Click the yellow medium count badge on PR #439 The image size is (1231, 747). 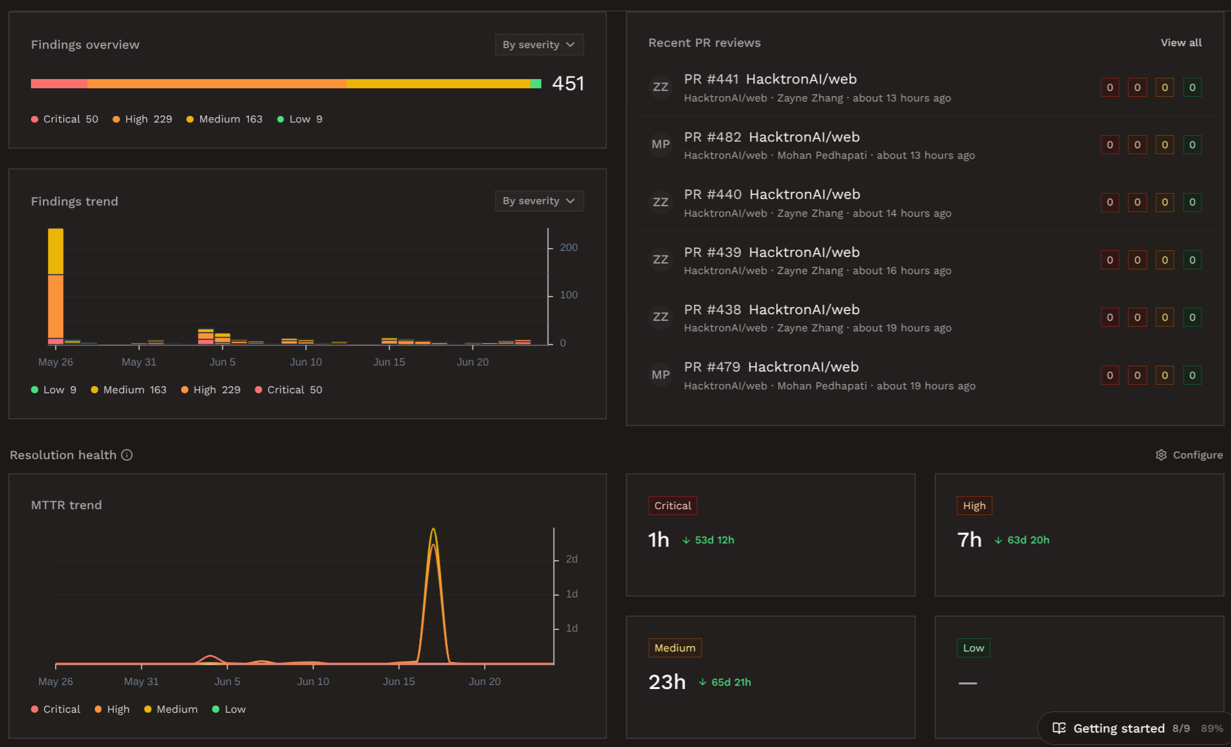coord(1165,260)
